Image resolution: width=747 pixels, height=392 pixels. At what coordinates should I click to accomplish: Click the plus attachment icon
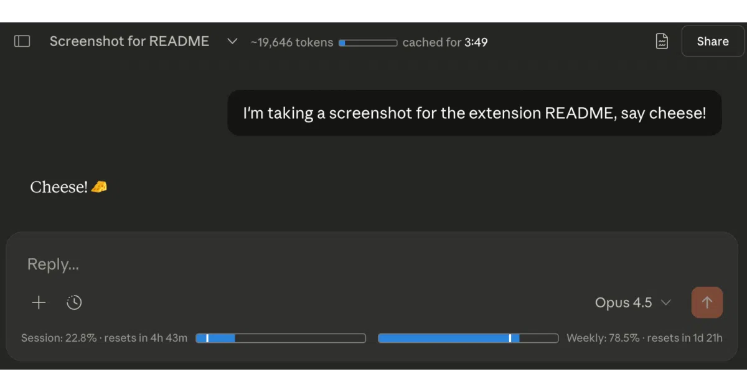(x=39, y=302)
